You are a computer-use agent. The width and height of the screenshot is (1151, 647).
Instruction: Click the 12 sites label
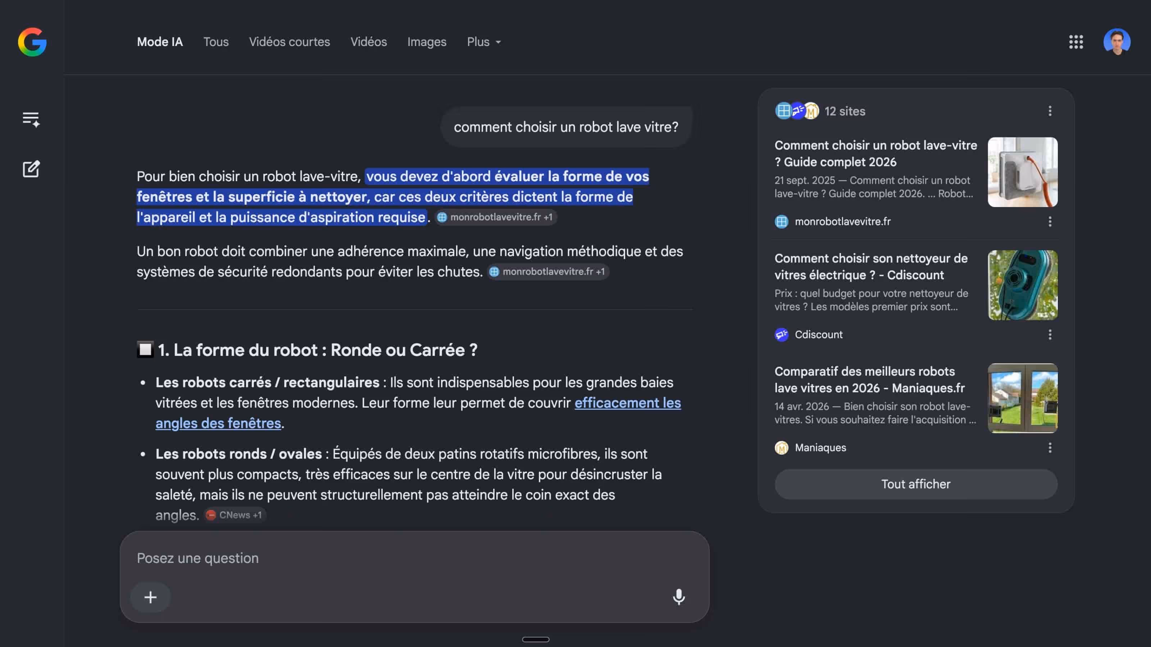(845, 111)
